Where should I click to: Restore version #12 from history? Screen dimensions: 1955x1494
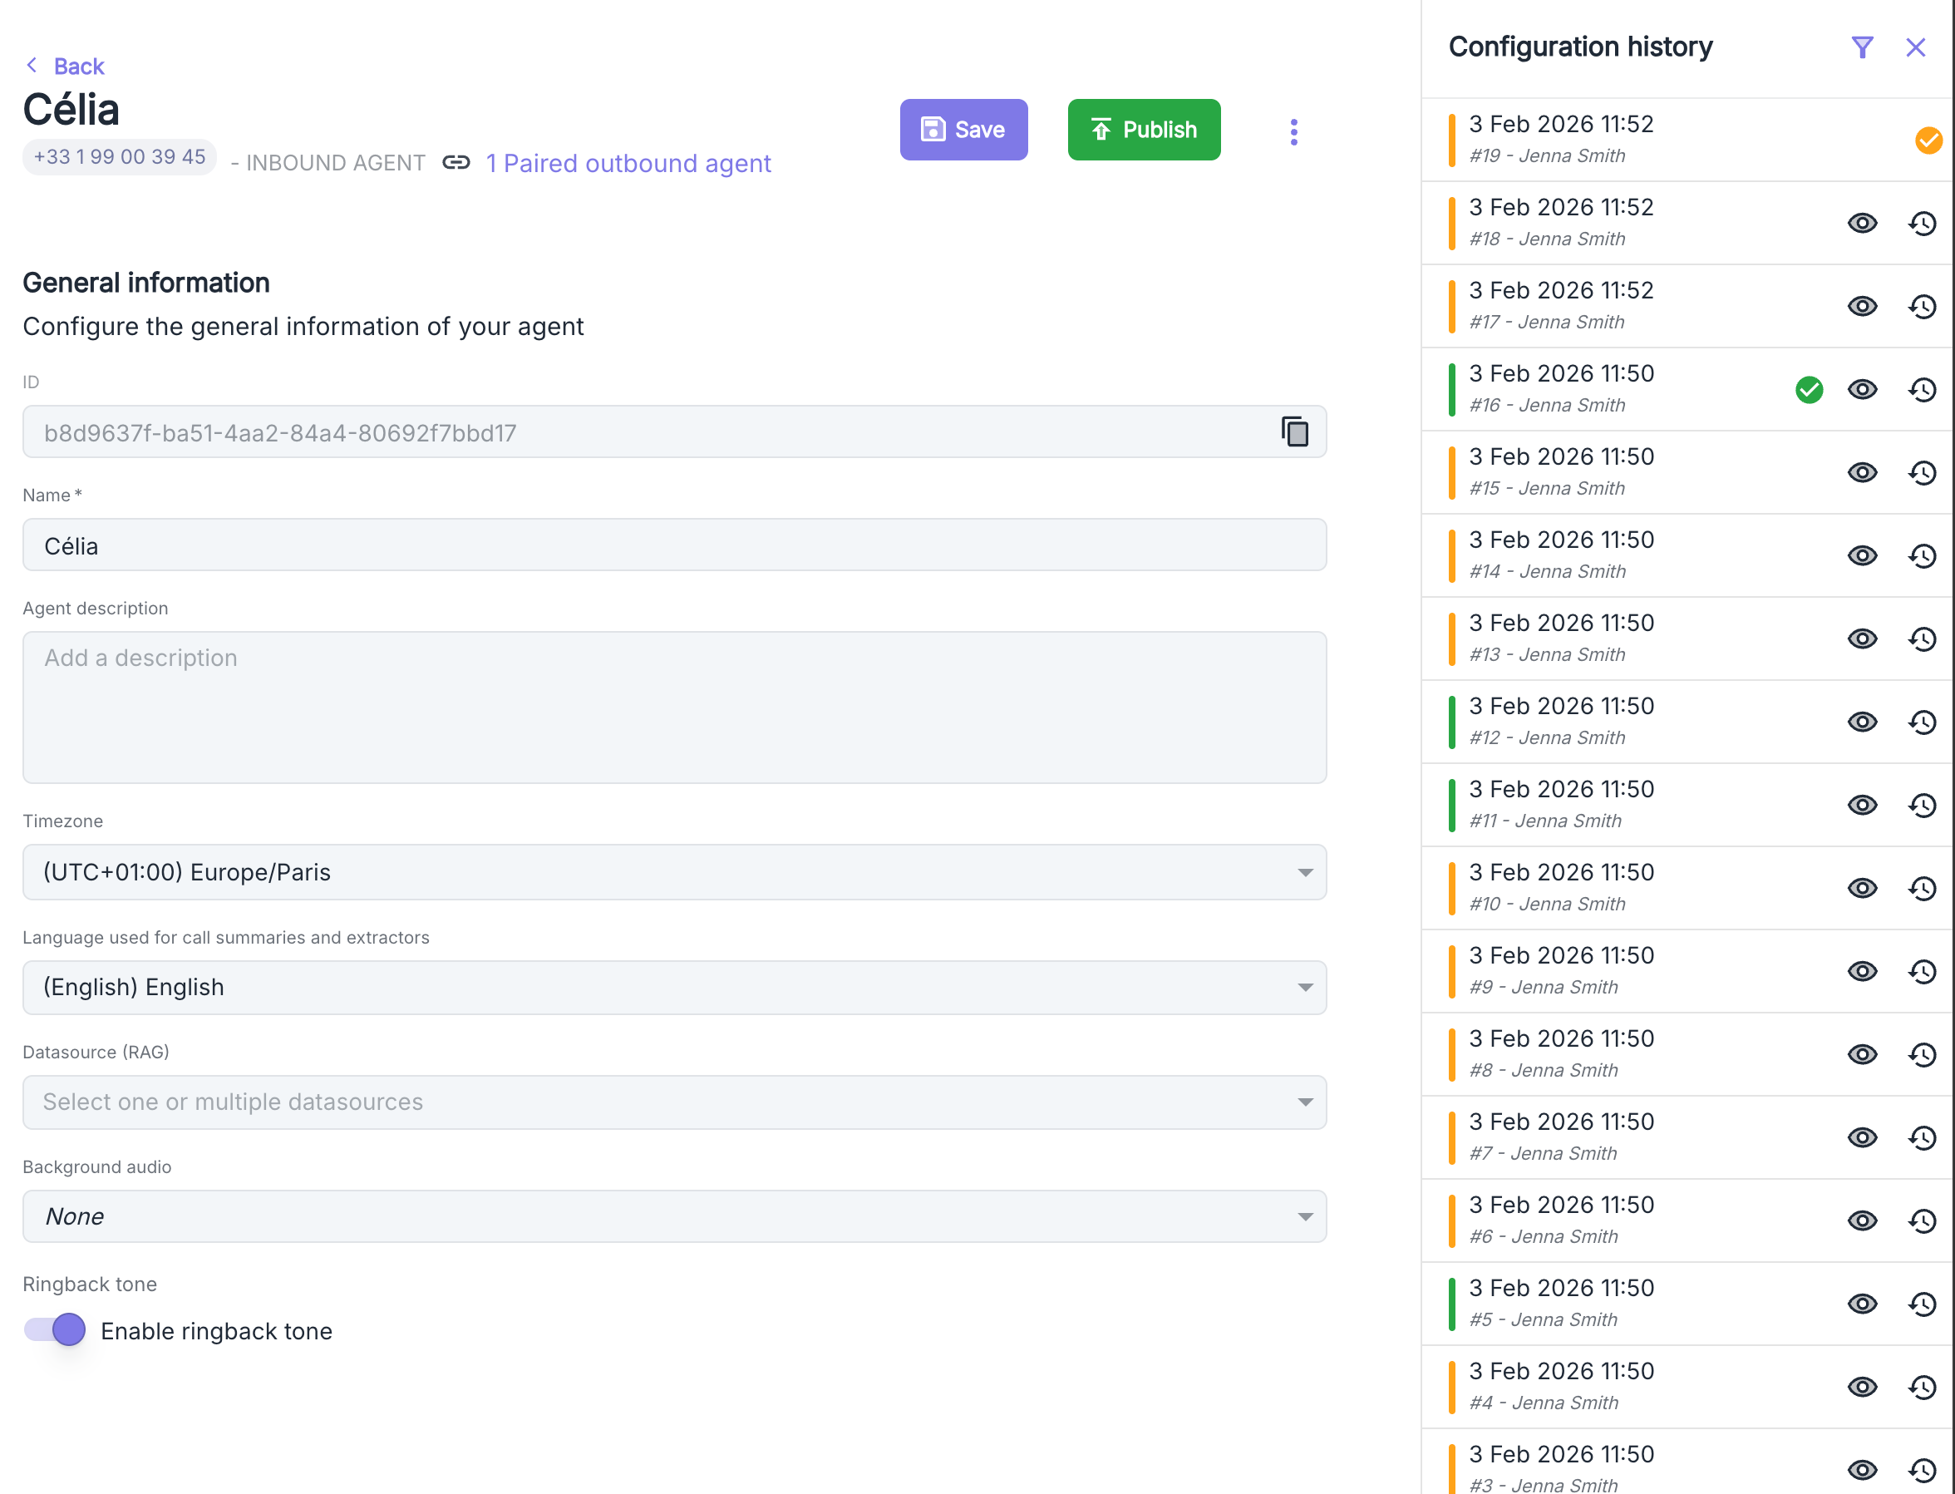(x=1922, y=722)
